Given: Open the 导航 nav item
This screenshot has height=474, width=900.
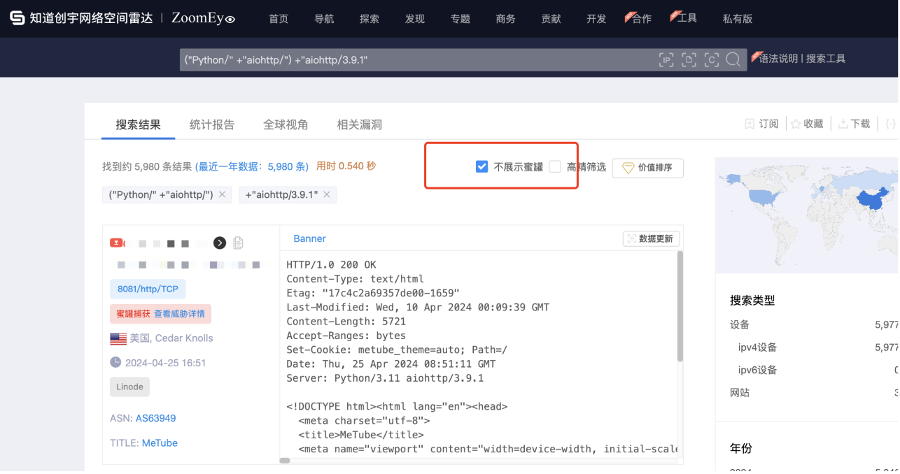Looking at the screenshot, I should coord(324,19).
